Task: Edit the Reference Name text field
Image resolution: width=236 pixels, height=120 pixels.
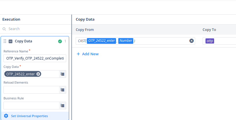Action: 35,58
